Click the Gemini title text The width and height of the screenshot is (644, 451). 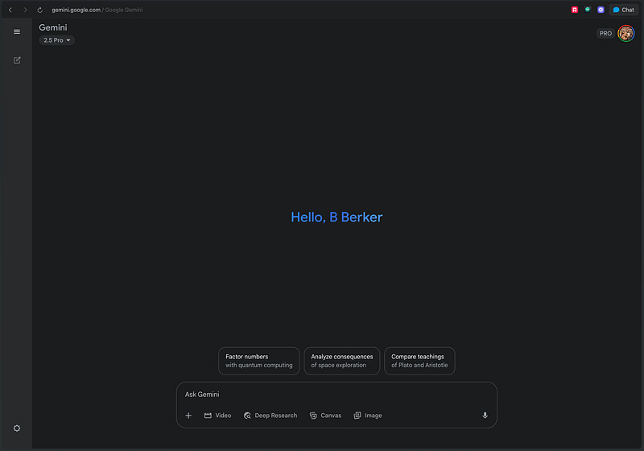tap(53, 27)
